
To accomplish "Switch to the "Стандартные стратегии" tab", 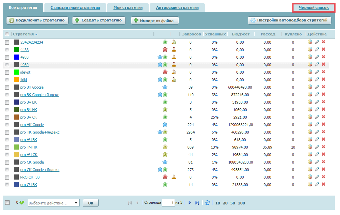I will coord(75,7).
